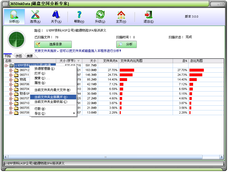Click the folder icon of 060710
Image resolution: width=229 pixels, height=172 pixels.
pos(16,103)
